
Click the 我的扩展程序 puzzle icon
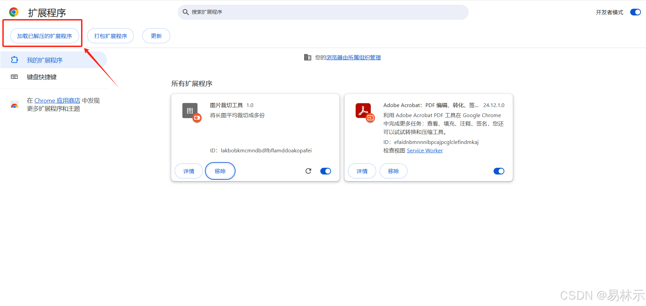pyautogui.click(x=14, y=60)
